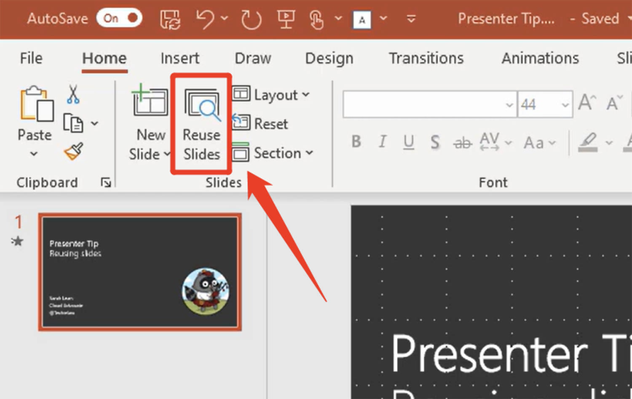Click the font color A icon in toolbar
The image size is (632, 399).
pos(362,20)
